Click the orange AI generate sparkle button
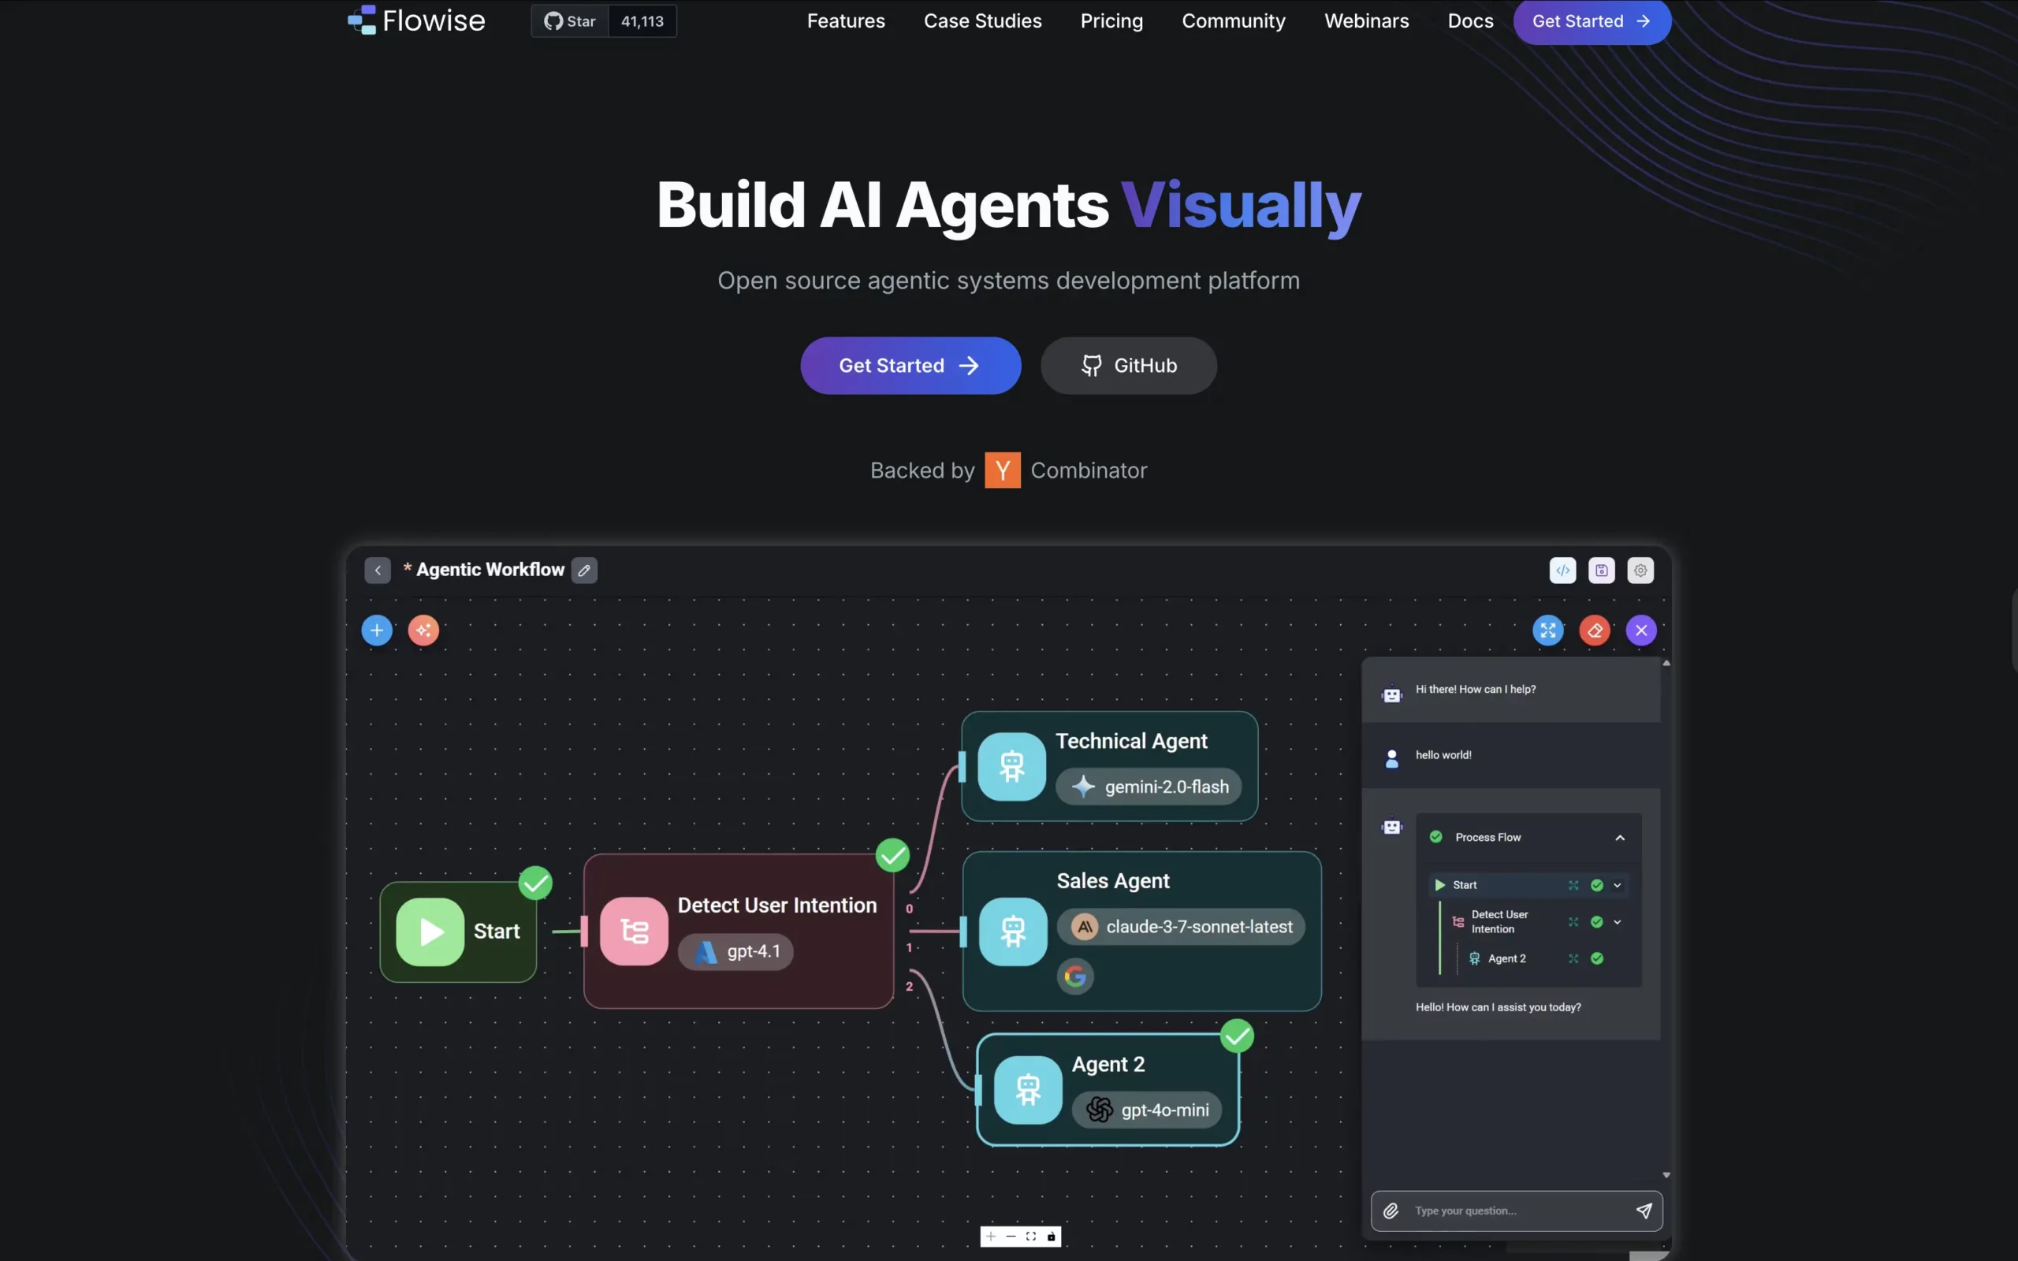Screen dimensions: 2018x1261 (423, 630)
